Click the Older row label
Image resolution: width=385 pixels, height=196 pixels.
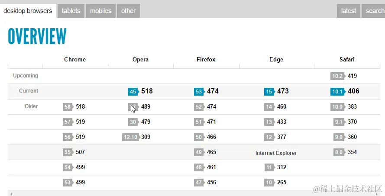(x=31, y=106)
